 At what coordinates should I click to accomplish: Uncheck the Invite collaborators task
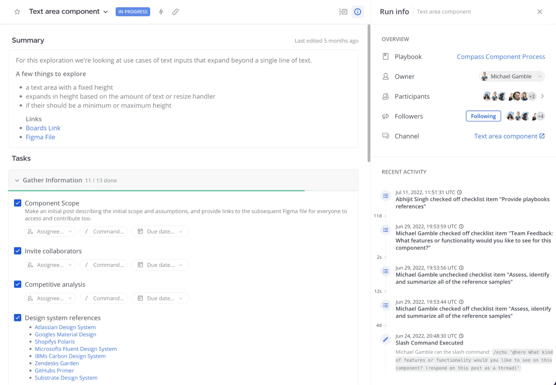(x=18, y=251)
